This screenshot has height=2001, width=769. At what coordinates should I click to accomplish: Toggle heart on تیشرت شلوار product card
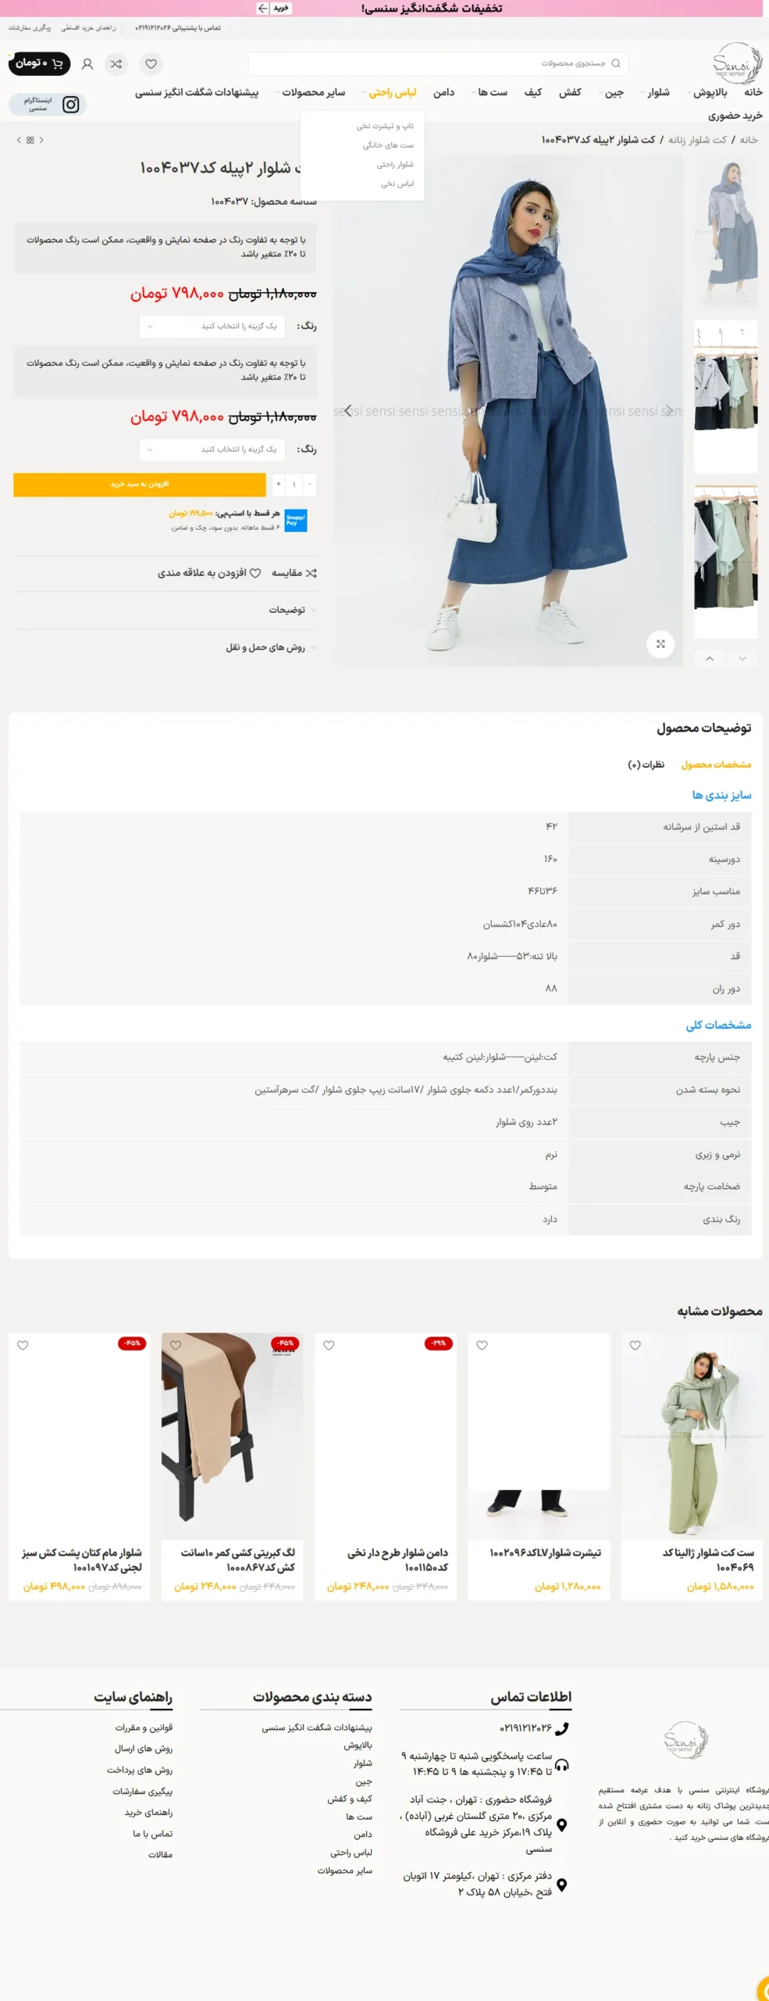pos(482,1345)
